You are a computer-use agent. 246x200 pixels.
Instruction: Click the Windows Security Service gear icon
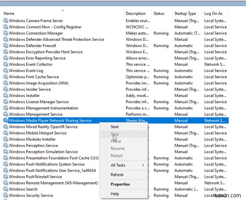5,195
